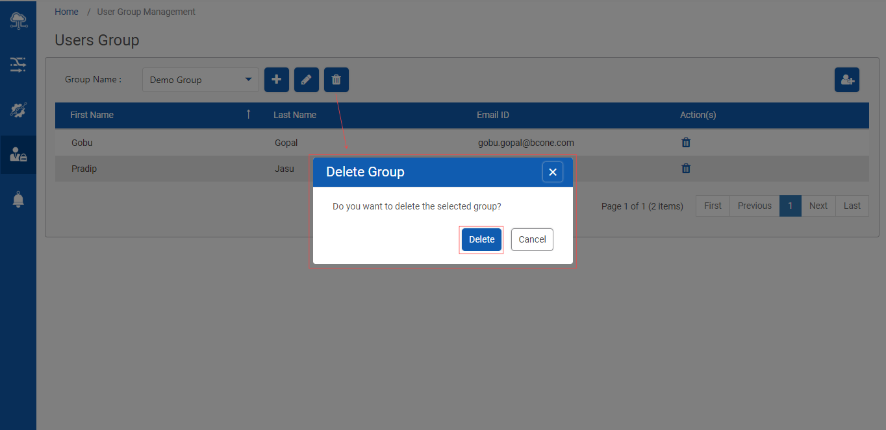Open the Group Name dropdown
886x430 pixels.
point(201,80)
